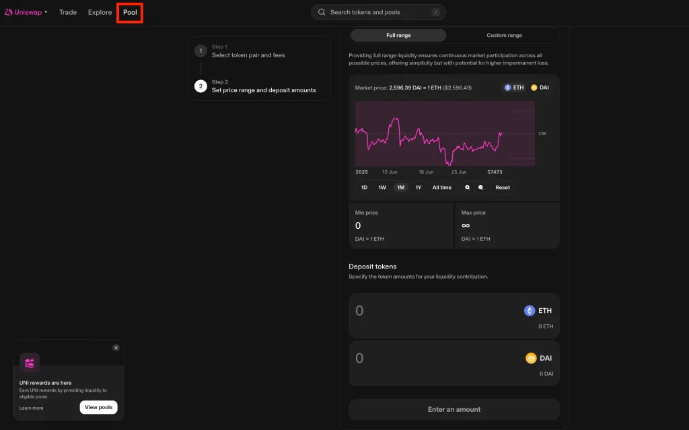The width and height of the screenshot is (689, 430).
Task: Click the slash shortcut key badge
Action: point(435,12)
